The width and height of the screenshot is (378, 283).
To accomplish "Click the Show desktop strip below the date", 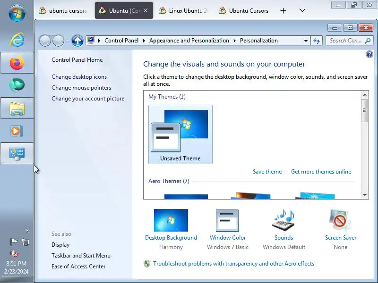I will [x=17, y=279].
